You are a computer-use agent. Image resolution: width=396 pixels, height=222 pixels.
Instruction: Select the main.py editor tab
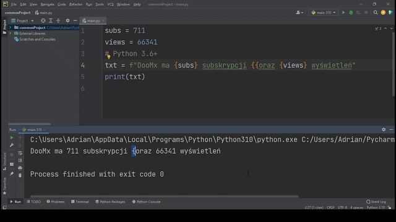click(93, 20)
